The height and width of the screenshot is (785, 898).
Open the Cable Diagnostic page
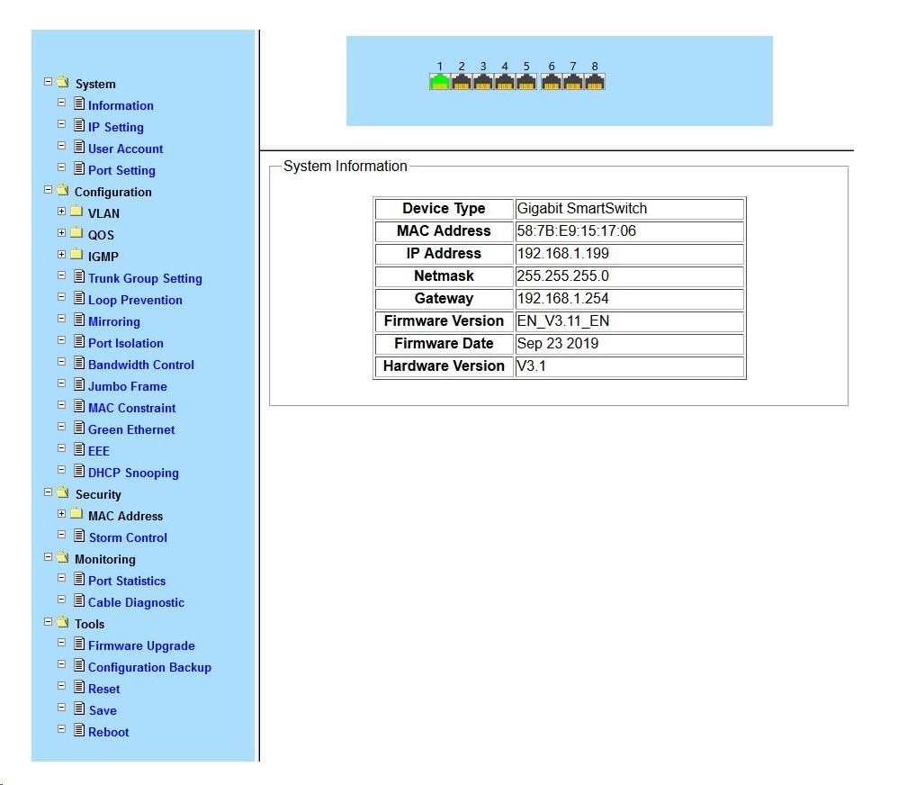tap(136, 602)
